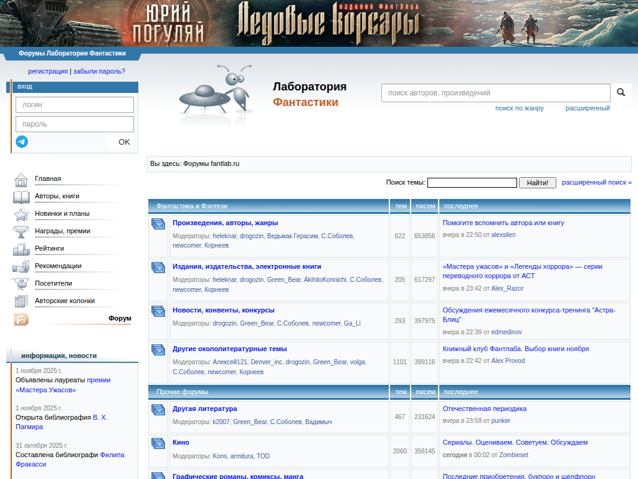Screen dimensions: 638x479
Task: Click the house icon next to Главная
Action: (x=21, y=180)
